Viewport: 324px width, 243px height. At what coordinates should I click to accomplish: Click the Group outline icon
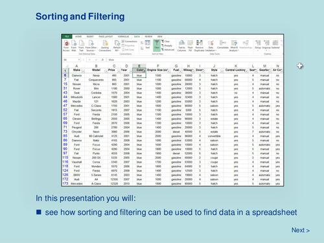click(258, 45)
